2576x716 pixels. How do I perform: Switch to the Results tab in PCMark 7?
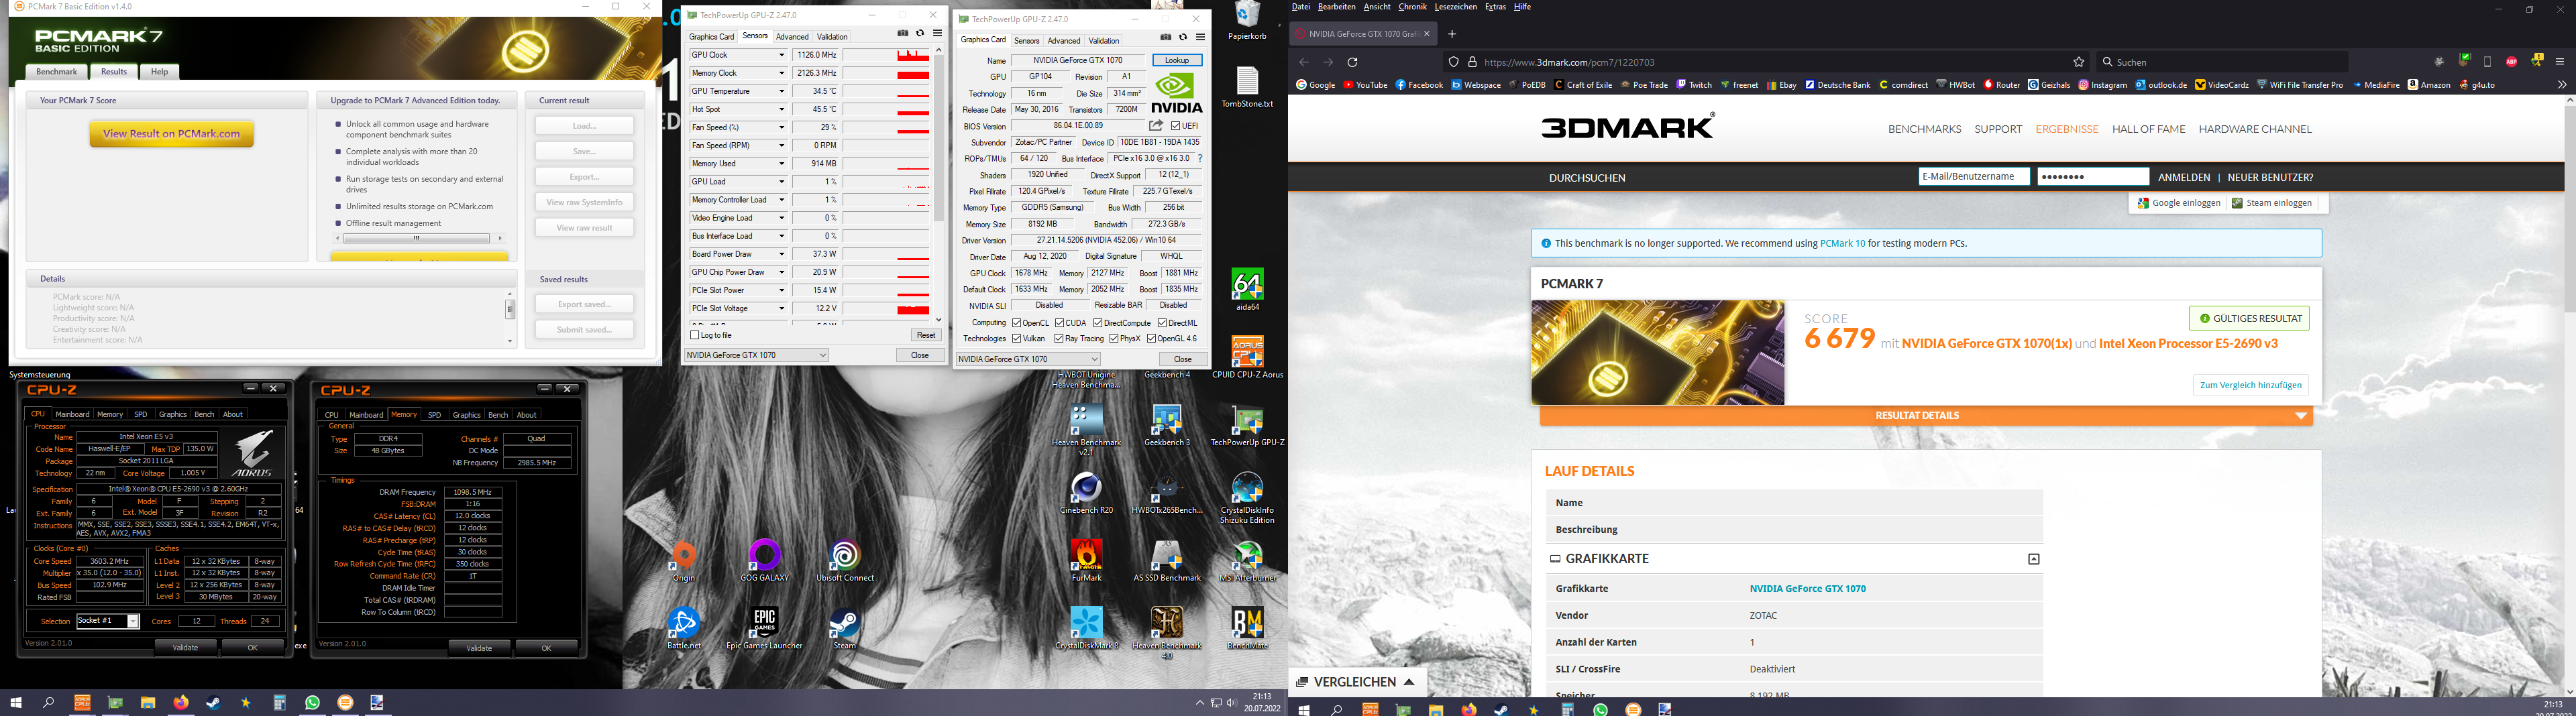tap(114, 72)
